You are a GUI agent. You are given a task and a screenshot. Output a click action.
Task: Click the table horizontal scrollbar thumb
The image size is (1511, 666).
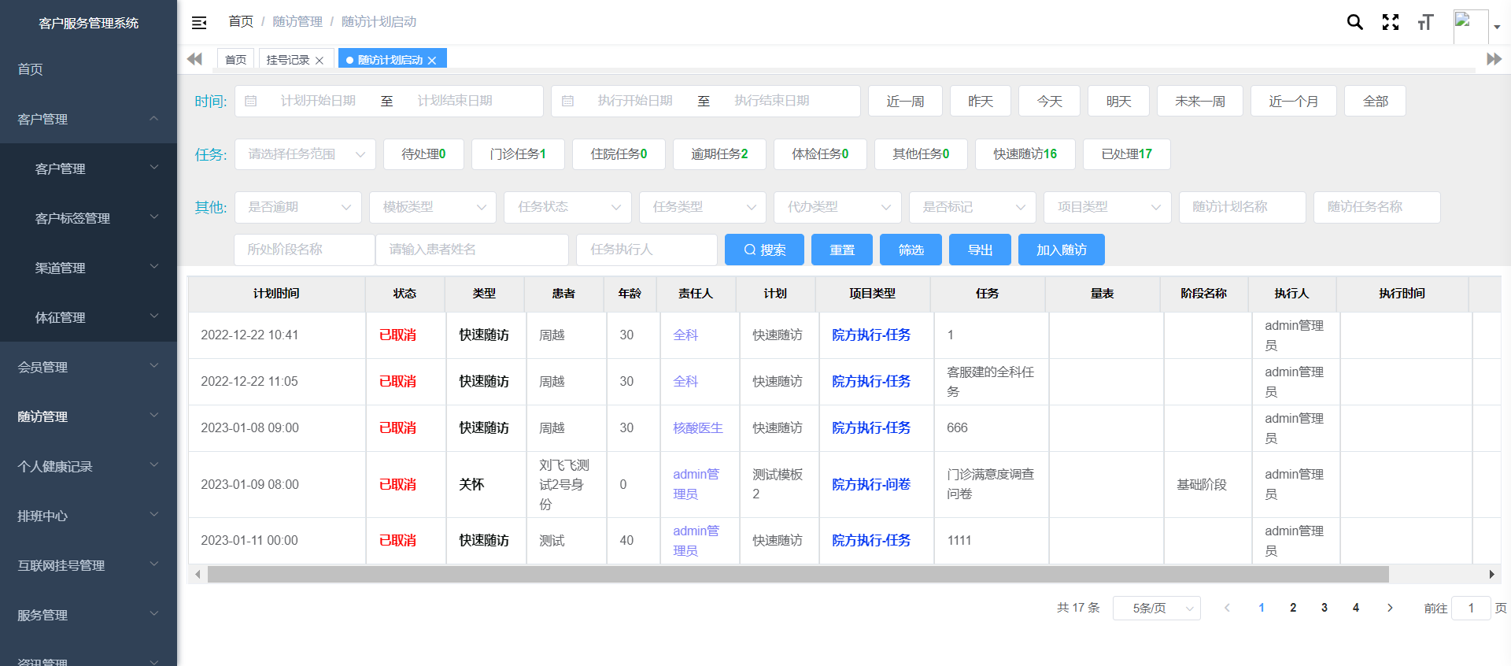[798, 575]
